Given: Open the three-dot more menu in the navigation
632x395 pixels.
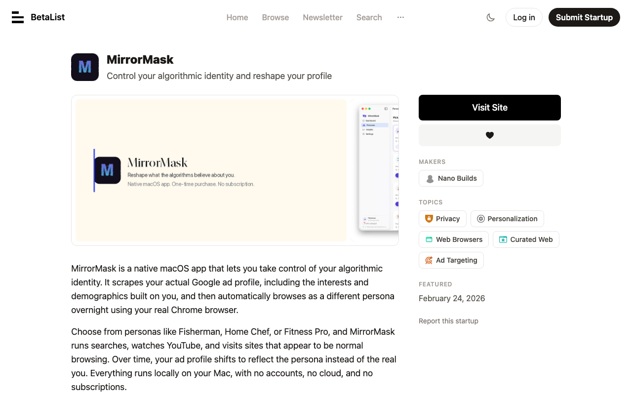Looking at the screenshot, I should (400, 17).
